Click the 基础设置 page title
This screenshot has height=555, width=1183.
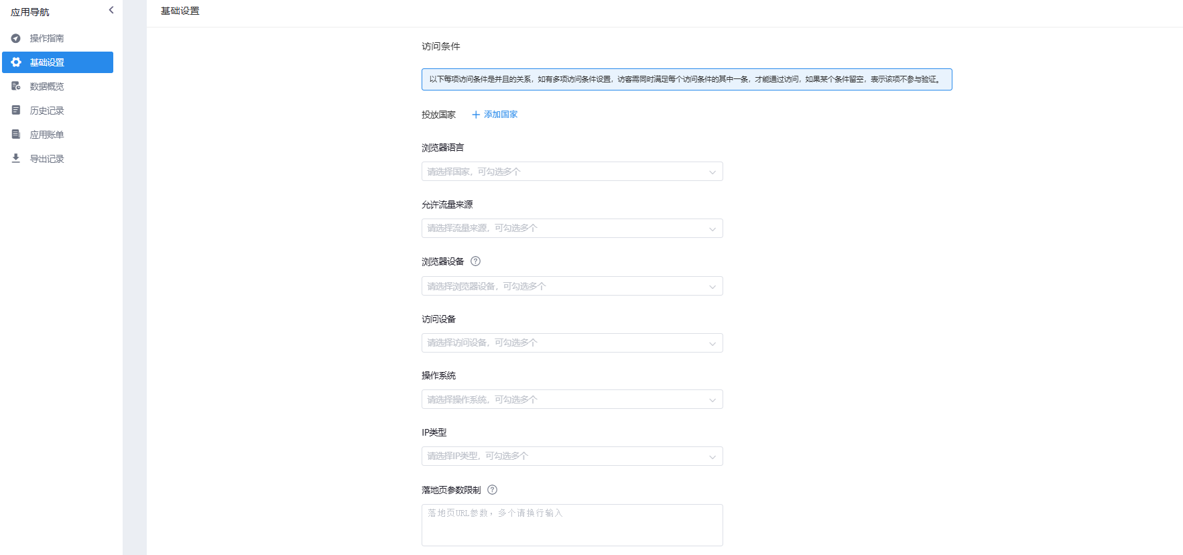point(180,11)
